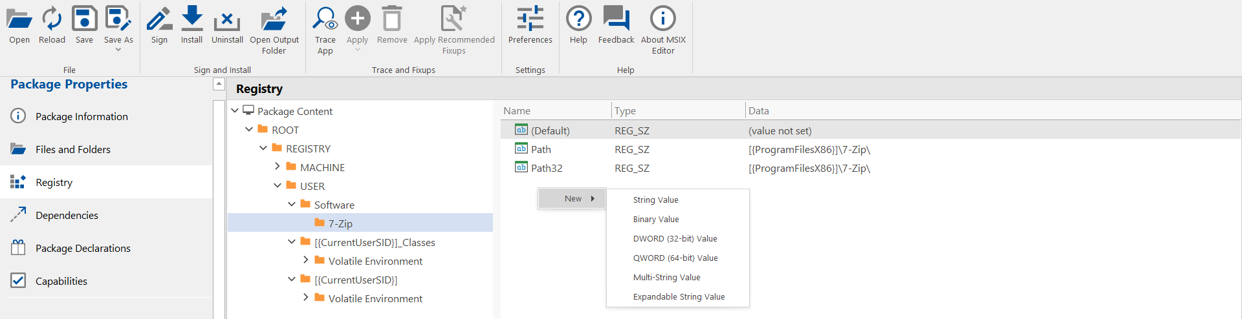Go to the Capabilities section

61,281
